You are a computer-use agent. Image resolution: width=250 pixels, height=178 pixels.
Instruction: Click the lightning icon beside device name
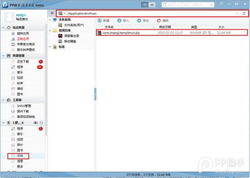coord(35,123)
